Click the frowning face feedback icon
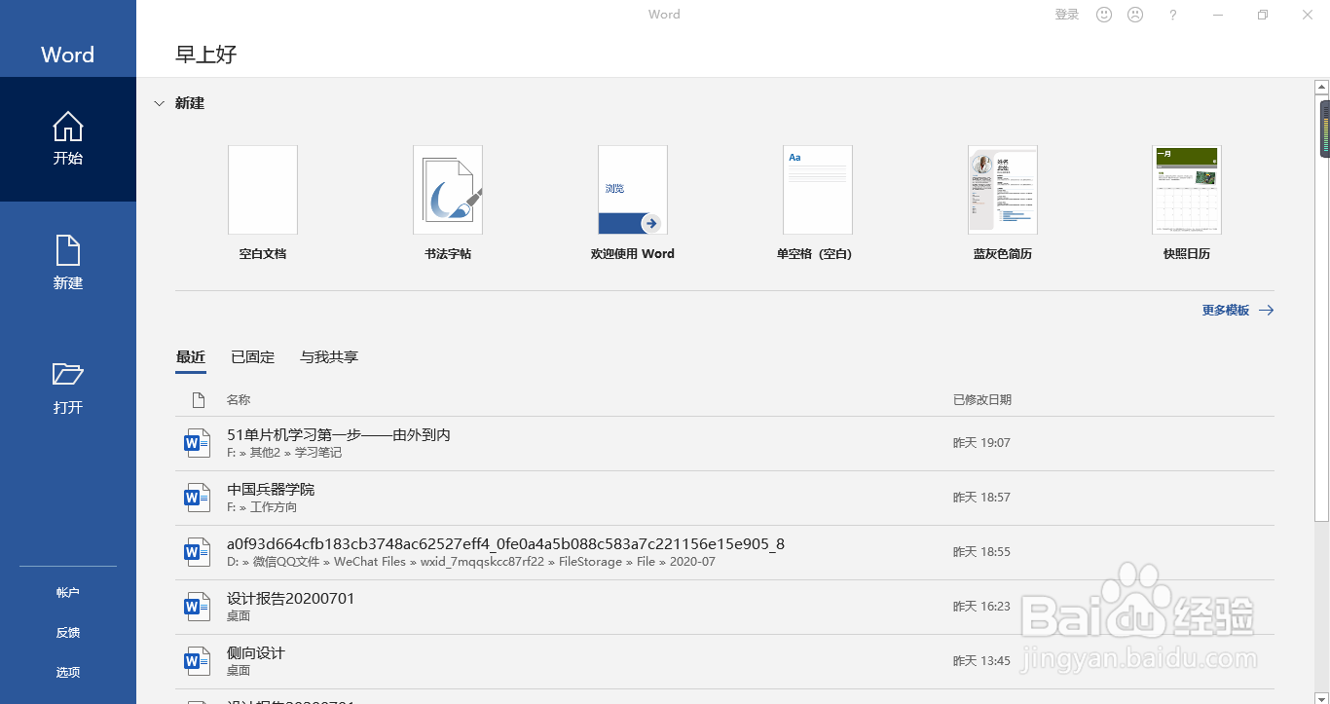This screenshot has height=704, width=1330. (1135, 15)
